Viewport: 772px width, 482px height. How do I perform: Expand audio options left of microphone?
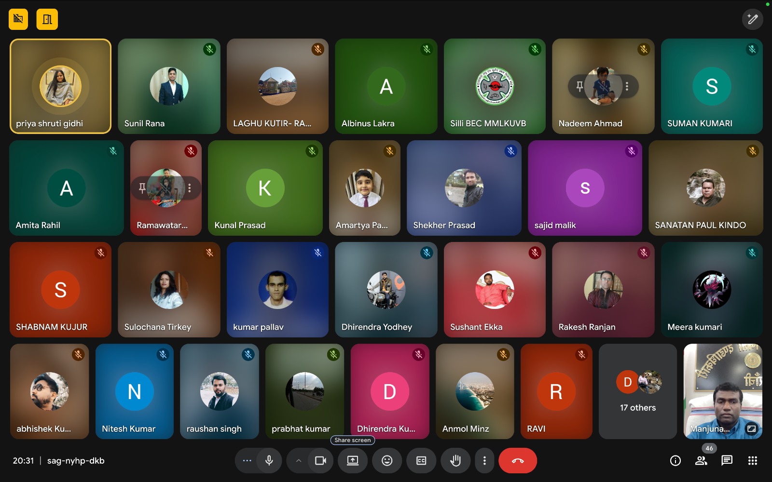(247, 461)
